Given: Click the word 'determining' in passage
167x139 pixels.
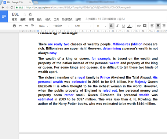Looking at the screenshot, I should [x=112, y=48].
